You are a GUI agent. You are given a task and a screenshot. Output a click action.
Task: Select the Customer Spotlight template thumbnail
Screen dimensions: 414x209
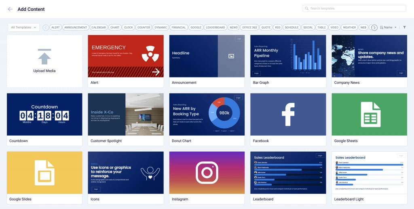coord(126,114)
